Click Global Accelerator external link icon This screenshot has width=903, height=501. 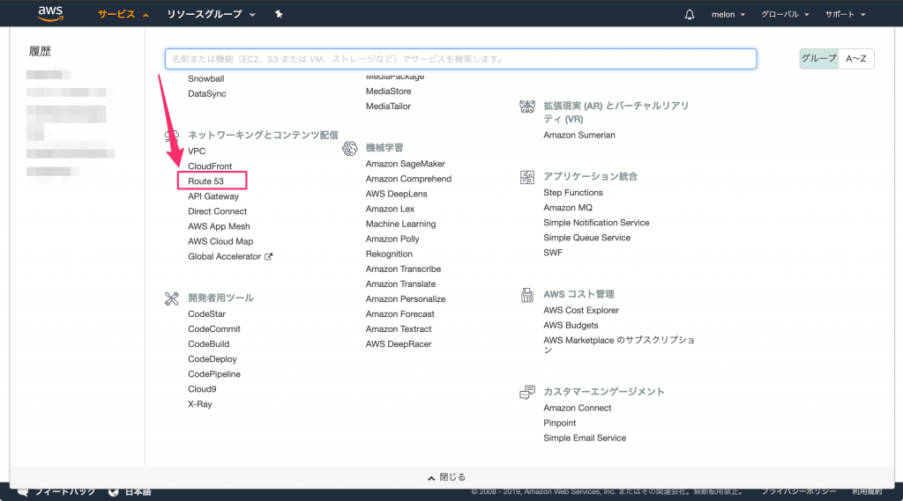coord(268,256)
